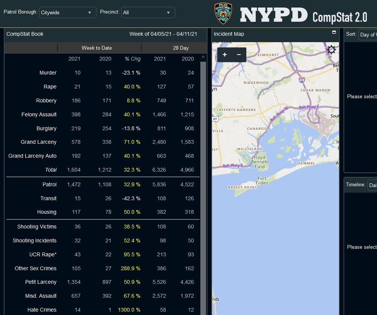Click the I-678 highway shield on map
The width and height of the screenshot is (377, 315).
point(302,80)
